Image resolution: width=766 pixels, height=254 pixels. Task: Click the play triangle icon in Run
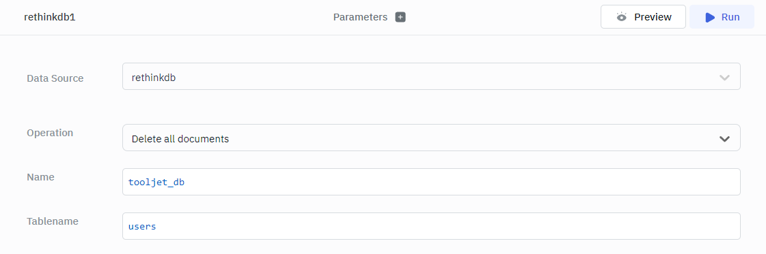tap(710, 18)
